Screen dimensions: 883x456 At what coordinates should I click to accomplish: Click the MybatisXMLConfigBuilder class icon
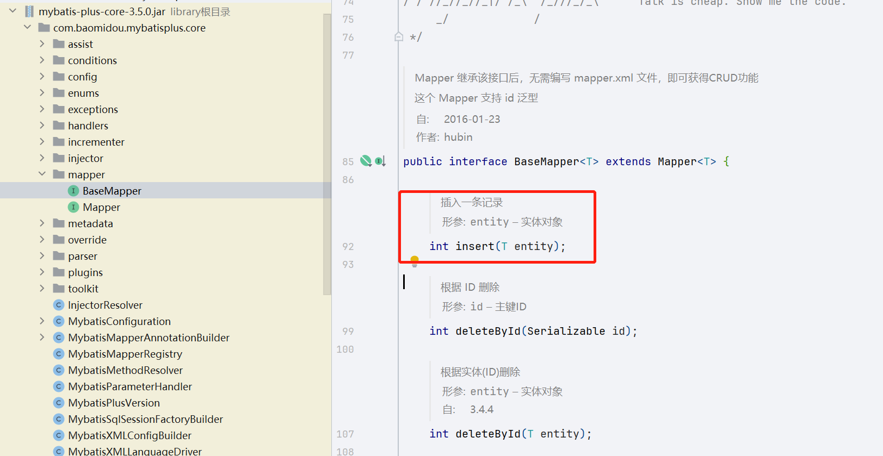[59, 435]
